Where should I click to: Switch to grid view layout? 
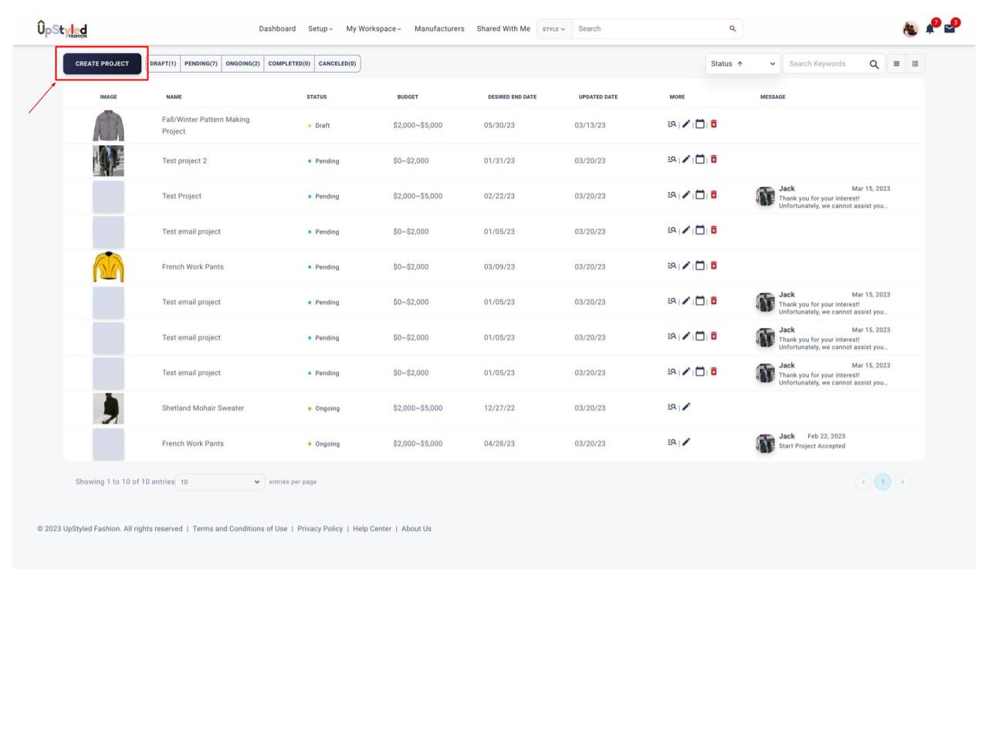[915, 64]
